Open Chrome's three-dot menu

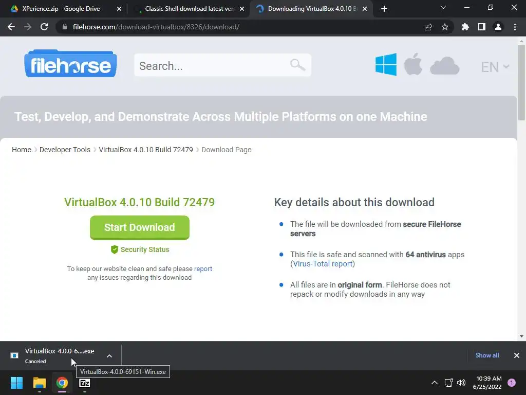pos(515,27)
